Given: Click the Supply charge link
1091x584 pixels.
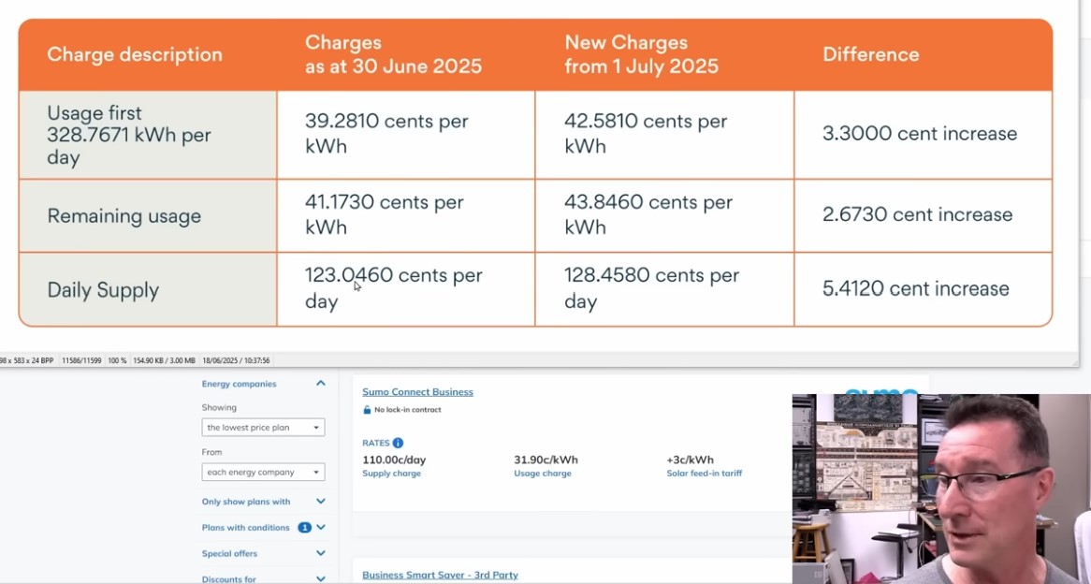Looking at the screenshot, I should point(392,474).
